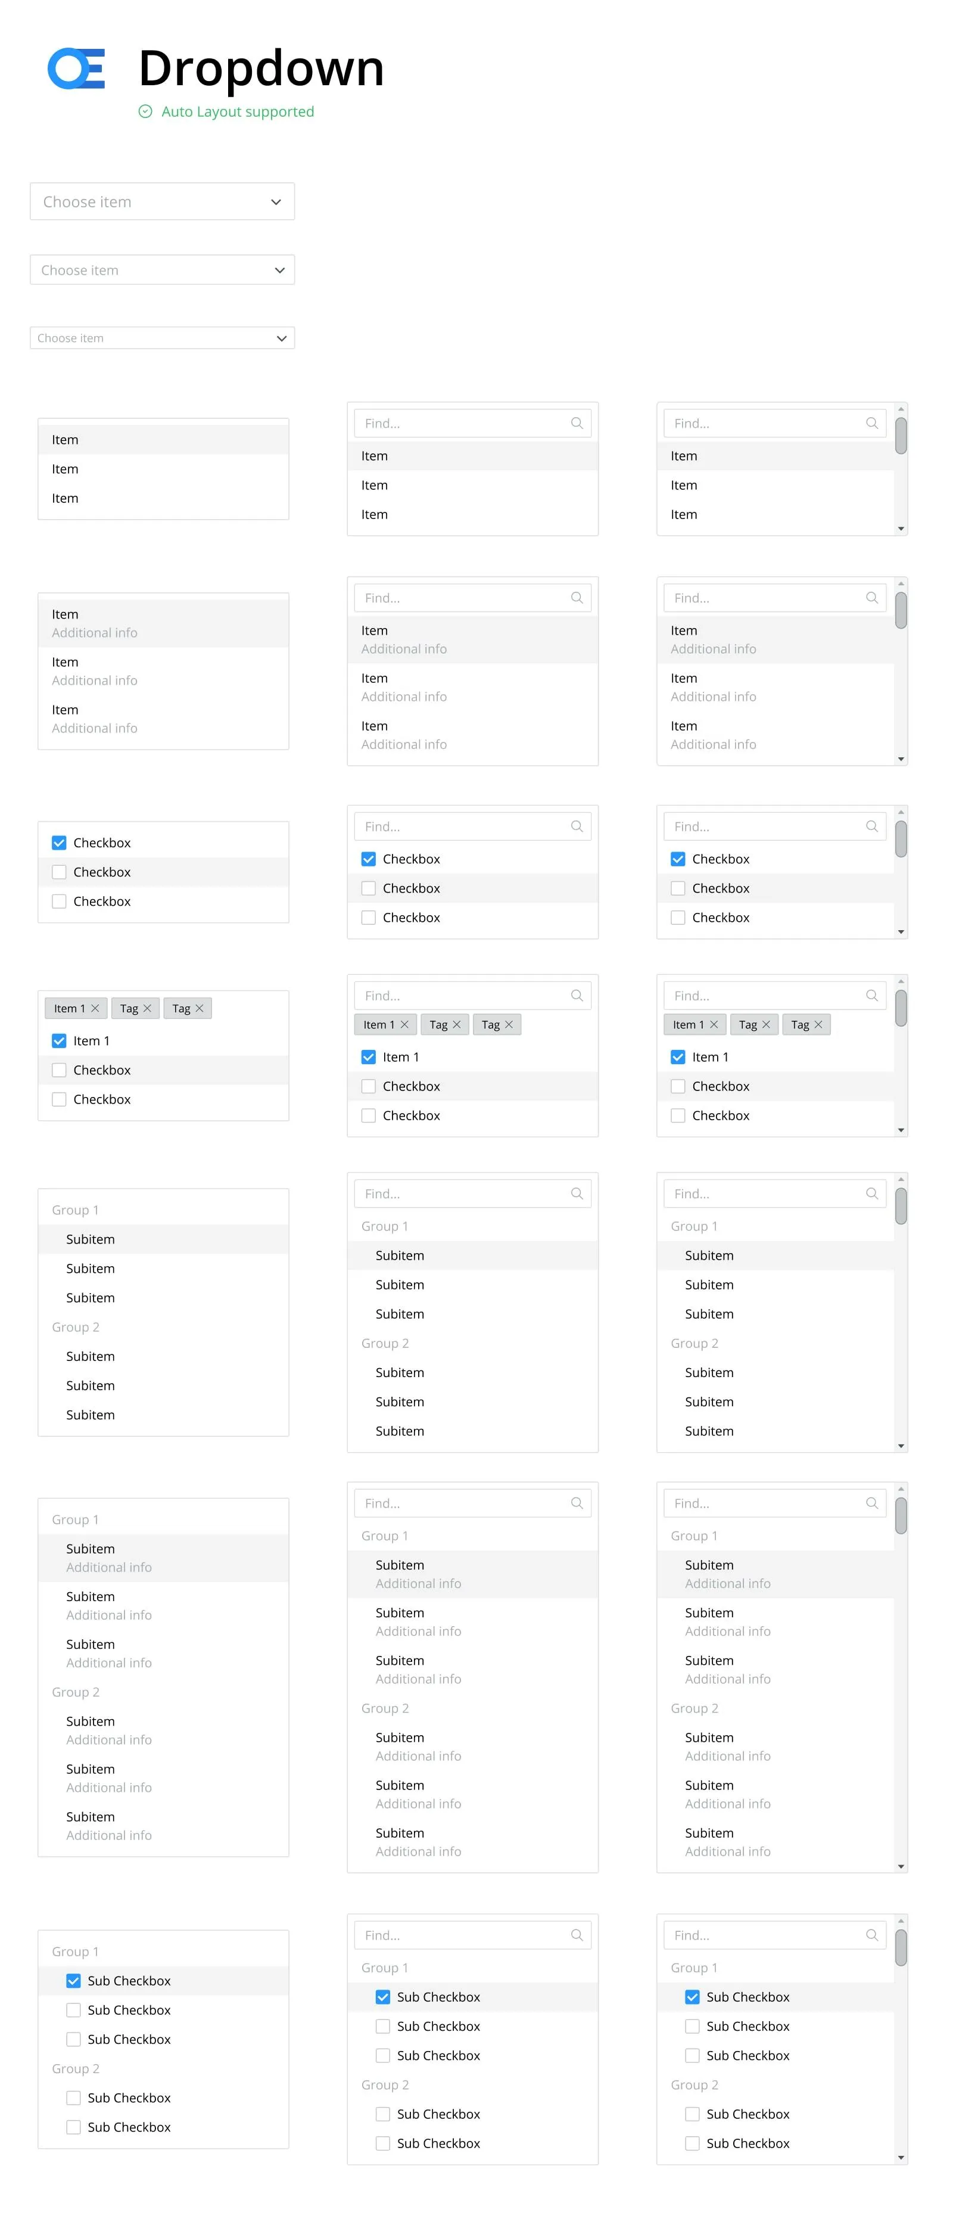Click search icon in the scrollable tag list's Find field
953x2225 pixels.
click(872, 995)
